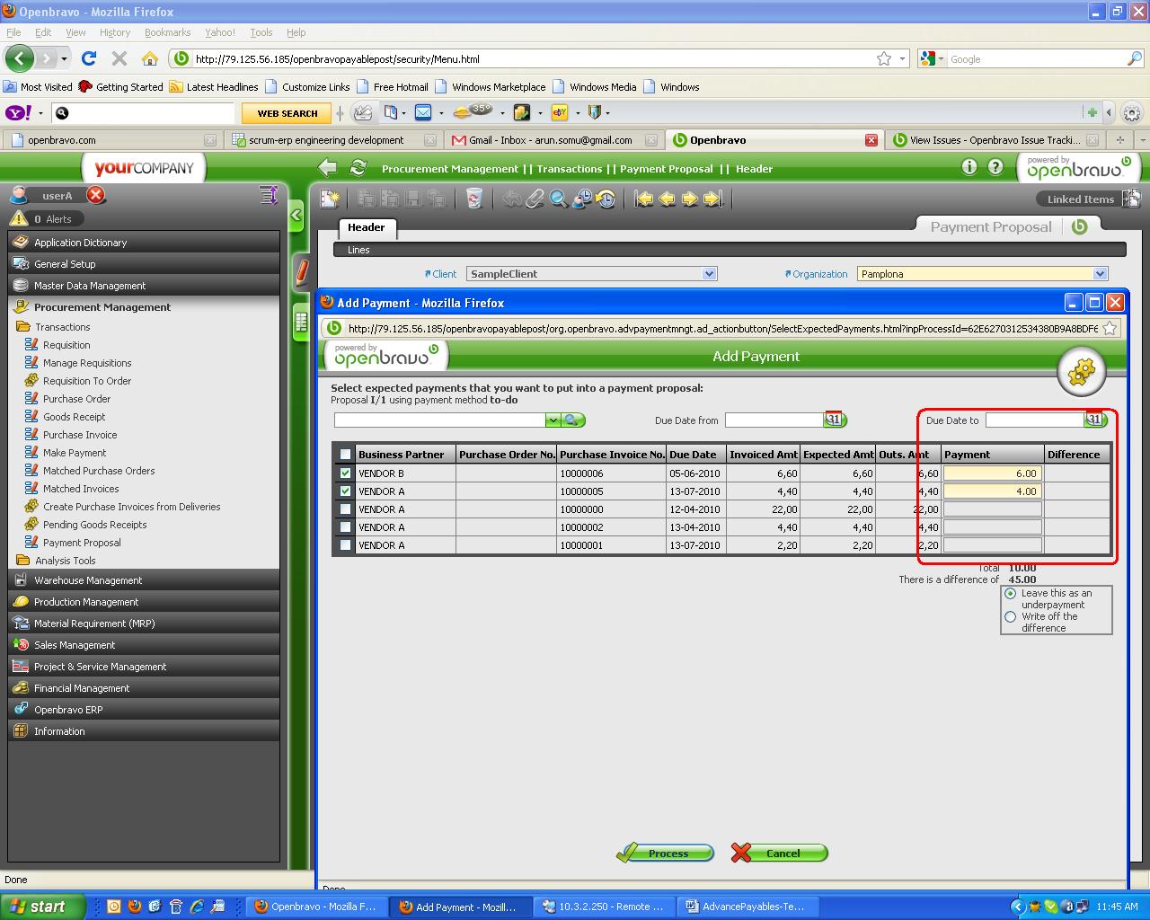This screenshot has width=1150, height=920.
Task: Check the invoice 10000000 row checkbox
Action: [x=346, y=509]
